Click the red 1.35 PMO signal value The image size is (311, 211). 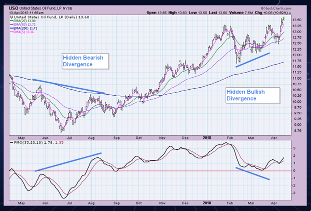[59, 143]
